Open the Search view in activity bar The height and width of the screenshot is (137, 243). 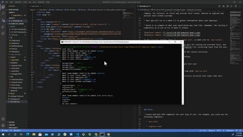coord(3,14)
